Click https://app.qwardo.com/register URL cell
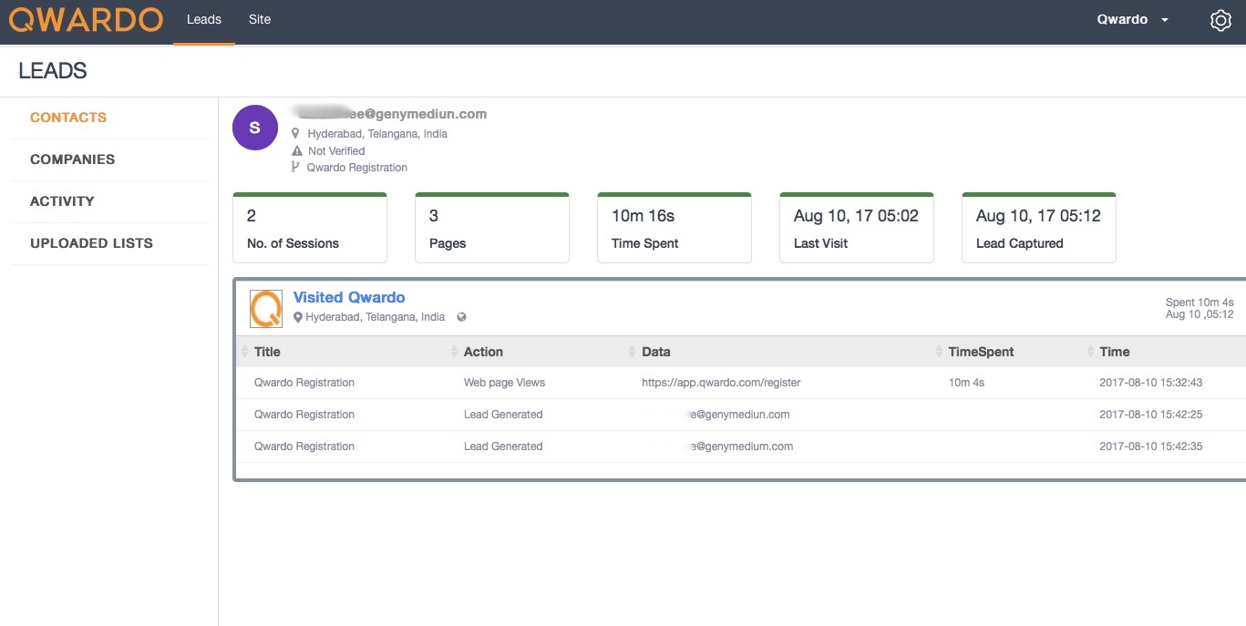Viewport: 1246px width, 626px height. (x=721, y=383)
